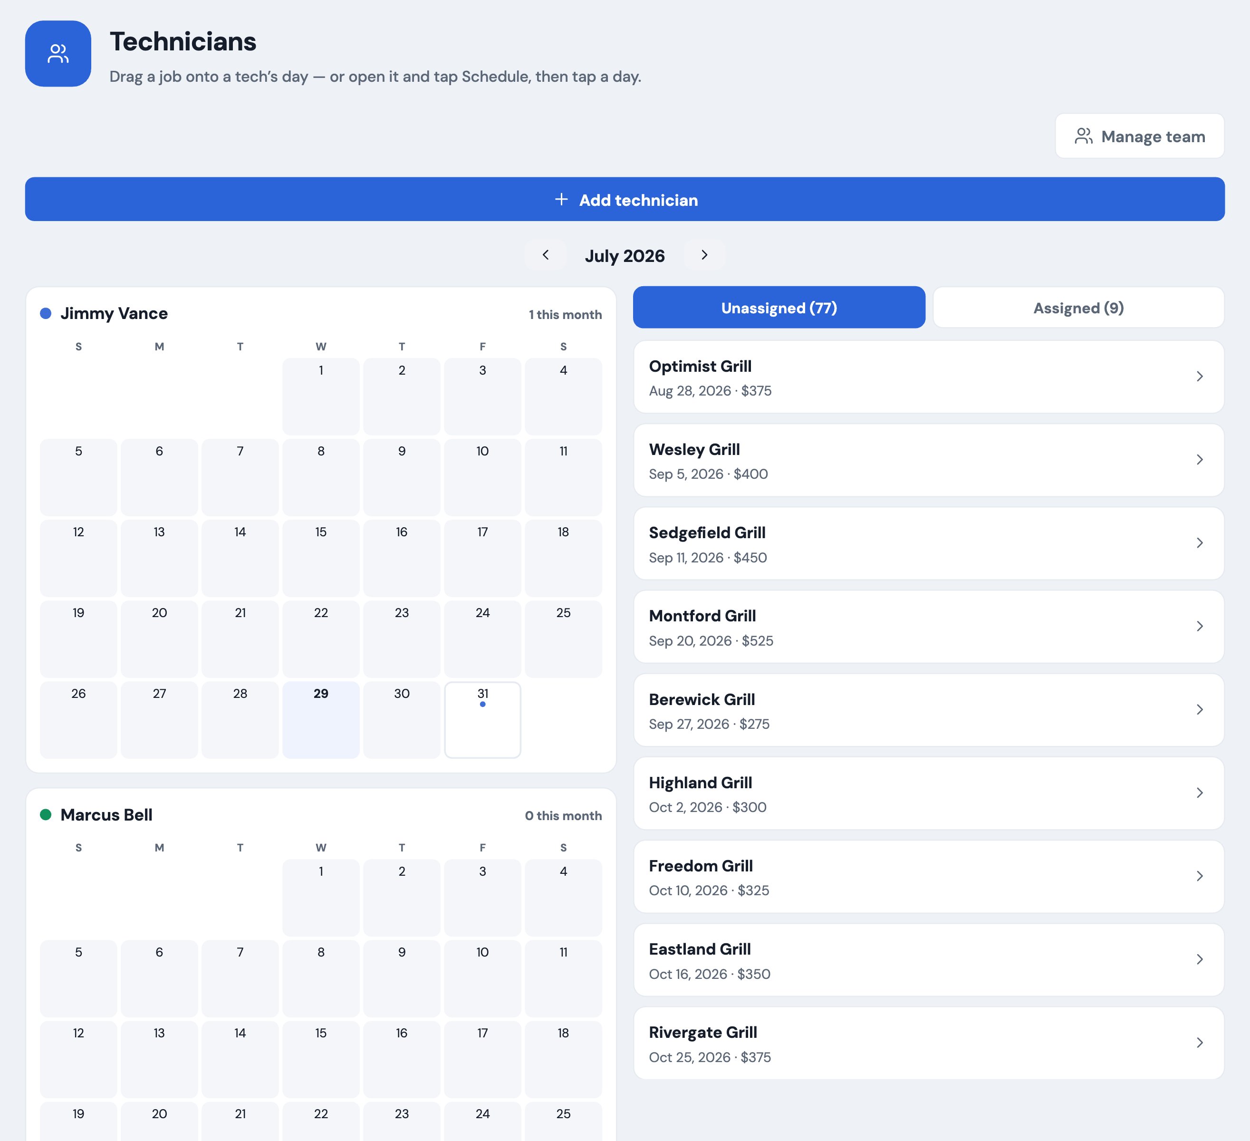Click the Rivergate Grill job title

click(x=702, y=1033)
